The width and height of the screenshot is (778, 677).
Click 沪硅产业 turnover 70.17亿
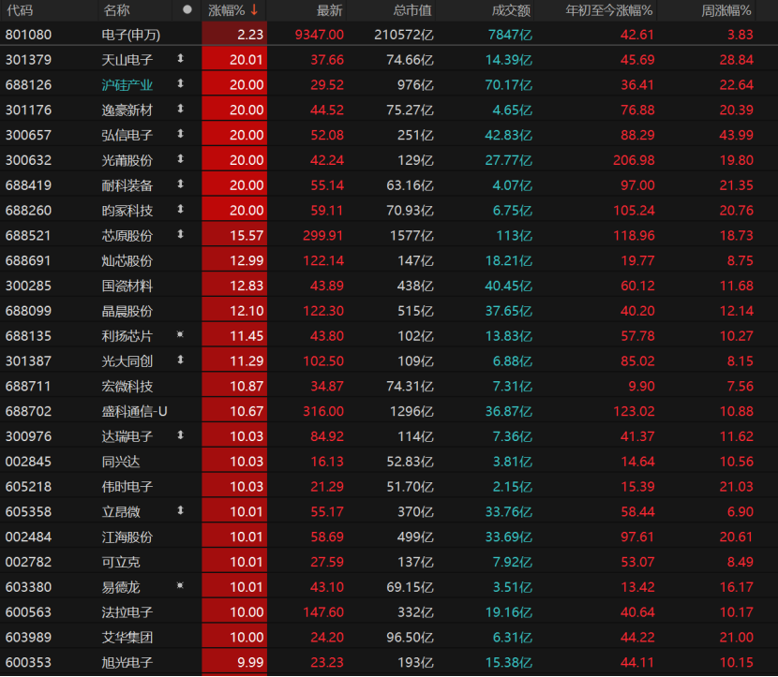coord(509,85)
